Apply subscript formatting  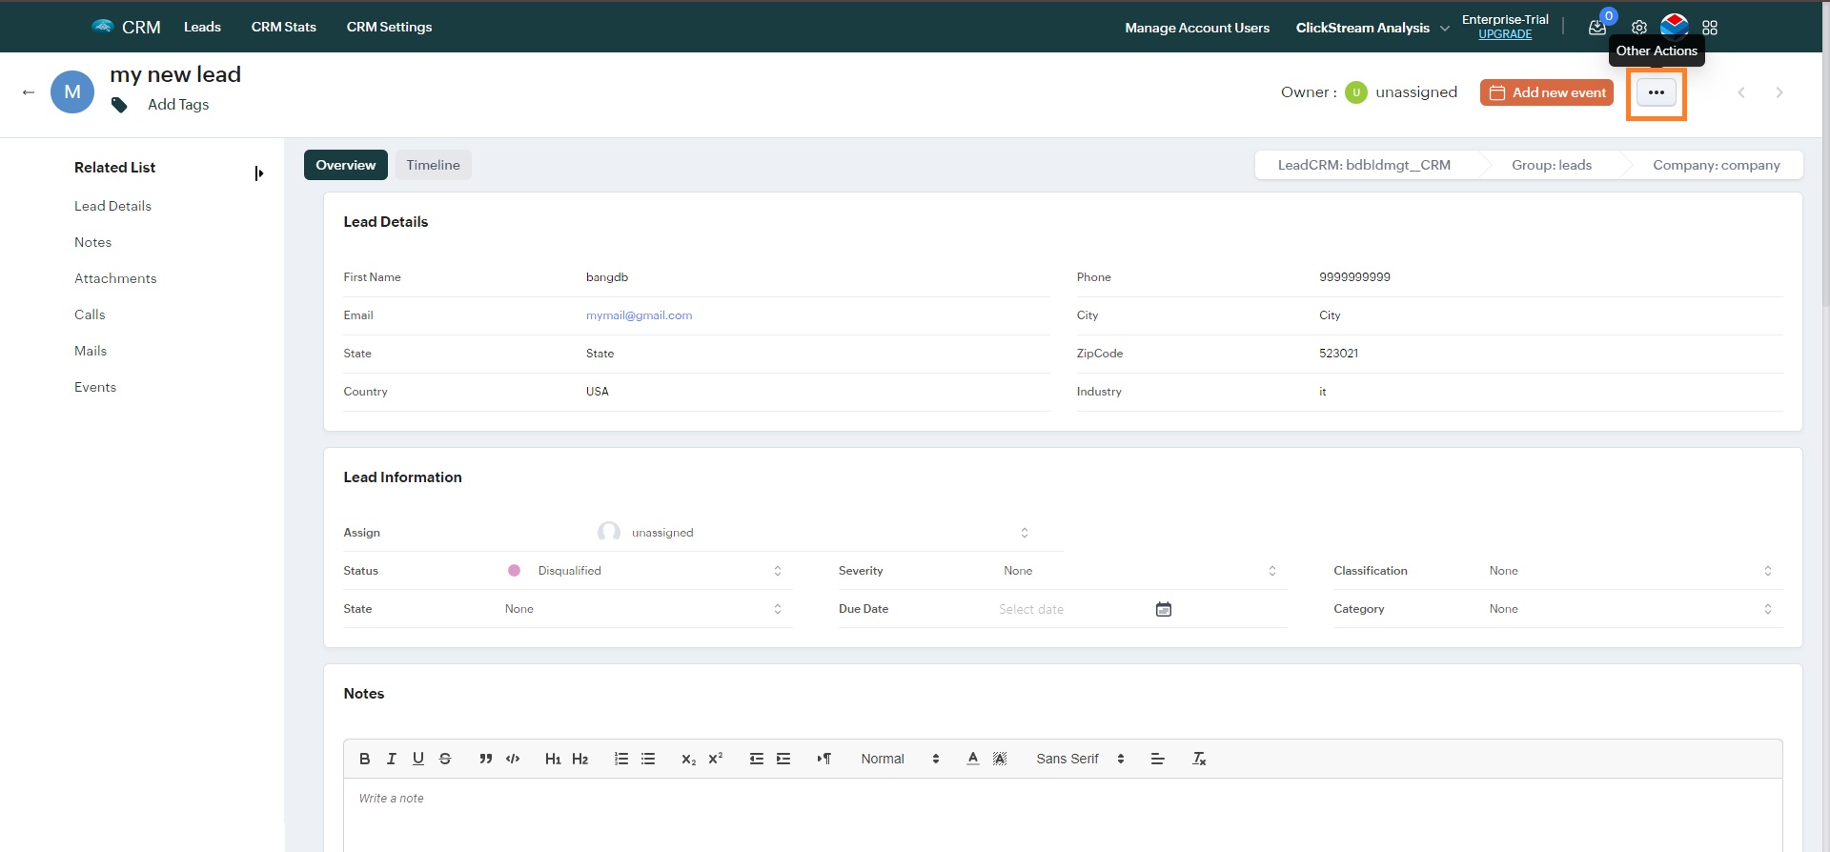[688, 759]
